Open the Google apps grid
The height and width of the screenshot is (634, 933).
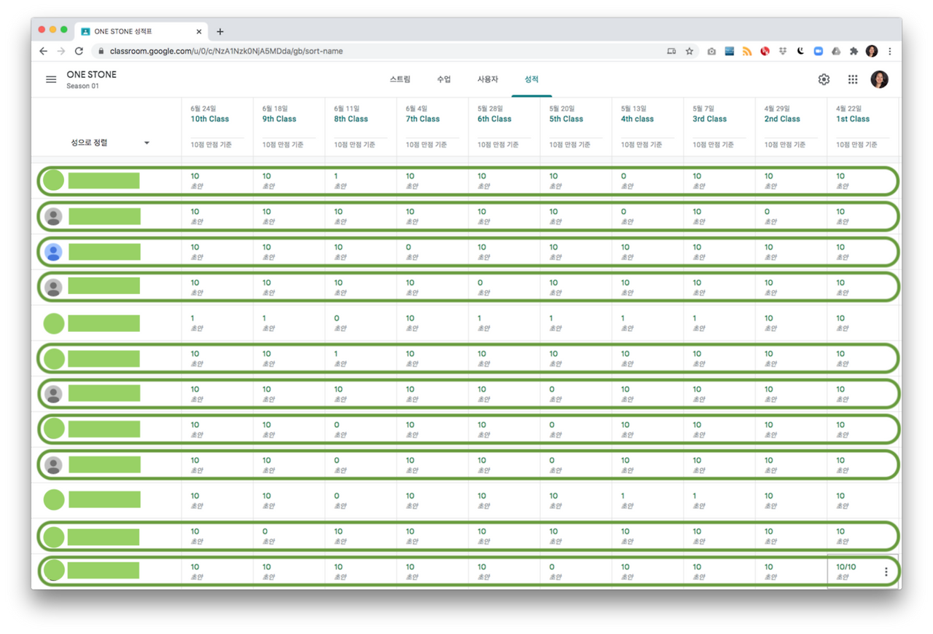pos(853,79)
